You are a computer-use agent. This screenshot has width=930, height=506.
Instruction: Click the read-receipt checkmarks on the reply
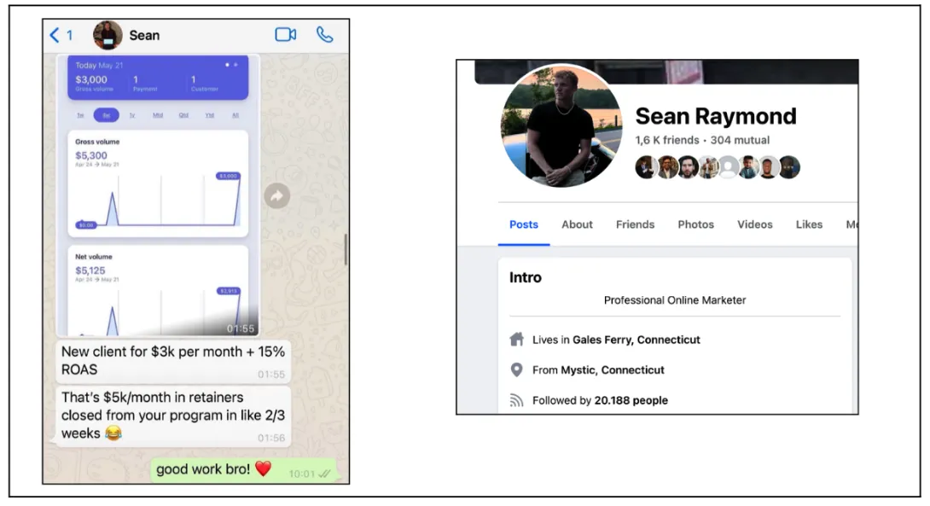(324, 474)
